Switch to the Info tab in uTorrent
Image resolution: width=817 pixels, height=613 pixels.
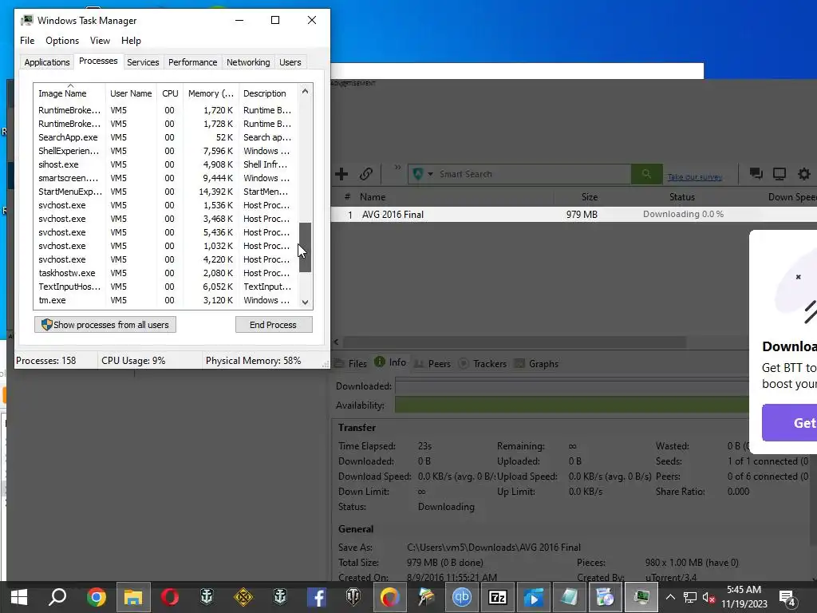390,362
